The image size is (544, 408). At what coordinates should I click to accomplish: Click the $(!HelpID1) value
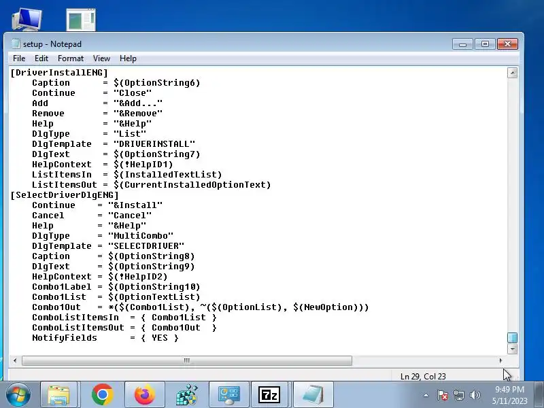tap(143, 165)
